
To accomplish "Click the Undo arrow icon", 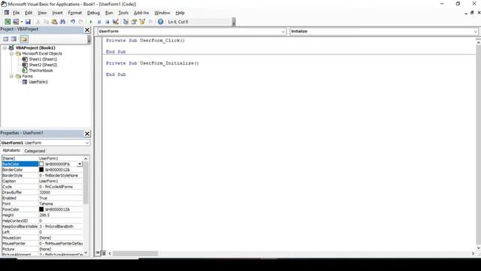I will tap(73, 22).
